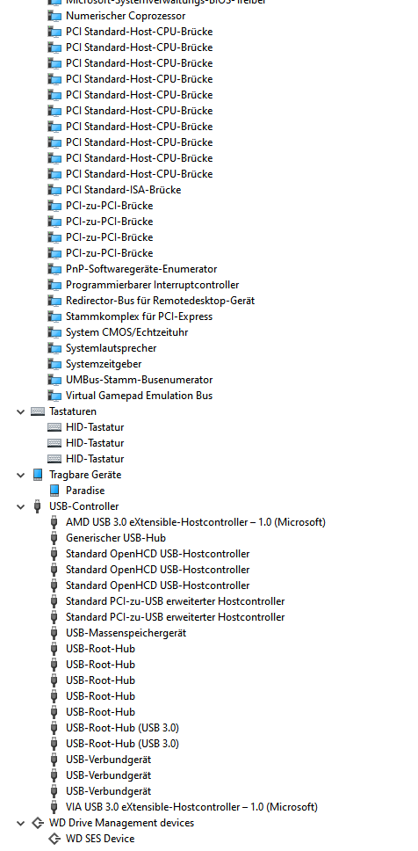418x851 pixels.
Task: Collapse WD Drive Management devices category
Action: point(20,823)
